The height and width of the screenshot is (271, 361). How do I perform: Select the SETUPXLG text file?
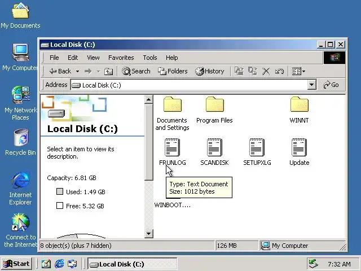257,152
